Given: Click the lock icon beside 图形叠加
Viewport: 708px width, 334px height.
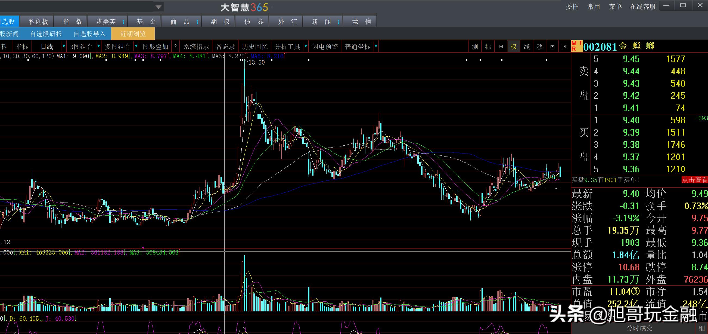Looking at the screenshot, I should click(175, 47).
